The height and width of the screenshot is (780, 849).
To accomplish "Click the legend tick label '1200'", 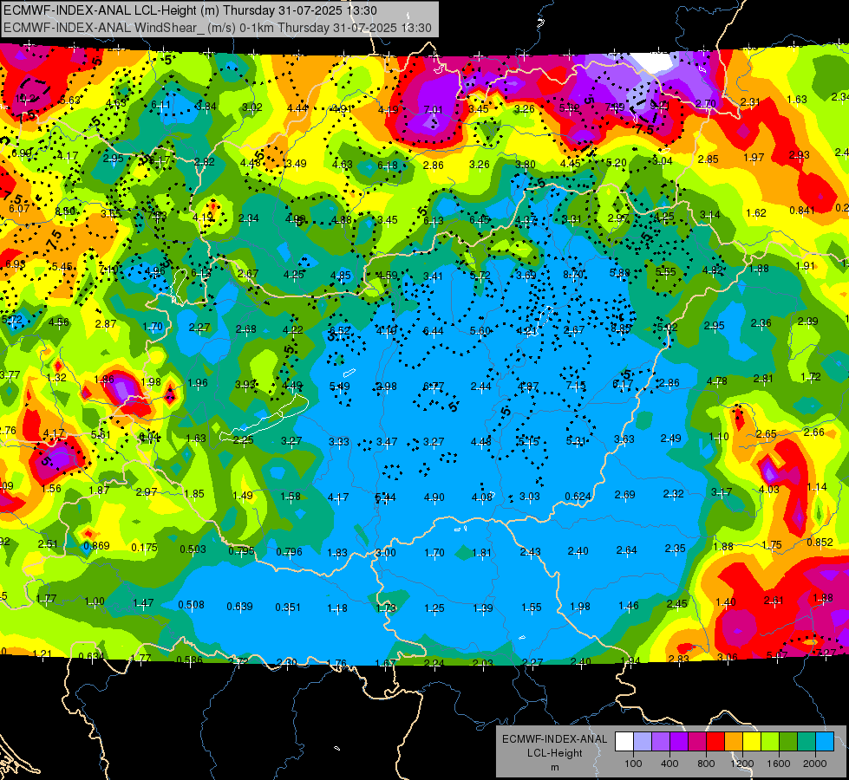I will (742, 764).
